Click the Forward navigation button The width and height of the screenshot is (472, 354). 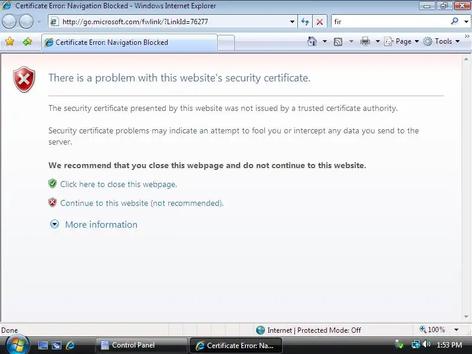[27, 22]
